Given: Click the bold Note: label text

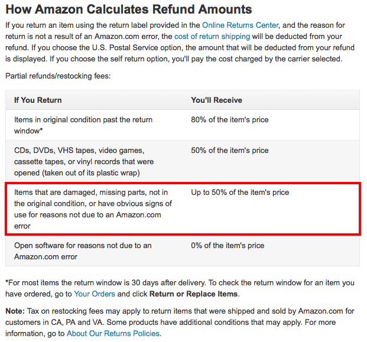Looking at the screenshot, I should (x=15, y=311).
